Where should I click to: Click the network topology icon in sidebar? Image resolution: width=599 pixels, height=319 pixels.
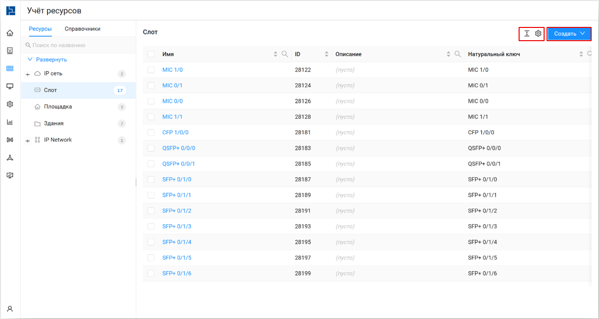click(x=10, y=158)
